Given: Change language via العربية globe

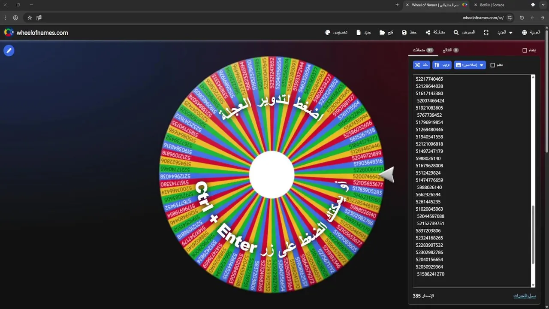Looking at the screenshot, I should pyautogui.click(x=531, y=33).
